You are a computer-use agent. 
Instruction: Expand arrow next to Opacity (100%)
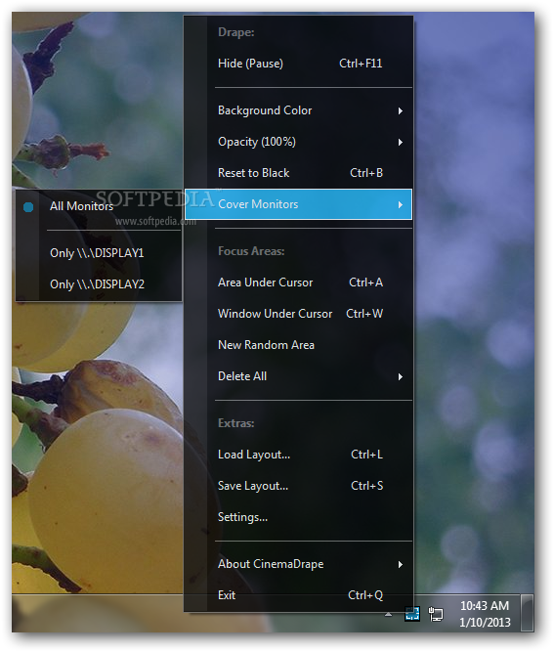(x=401, y=142)
